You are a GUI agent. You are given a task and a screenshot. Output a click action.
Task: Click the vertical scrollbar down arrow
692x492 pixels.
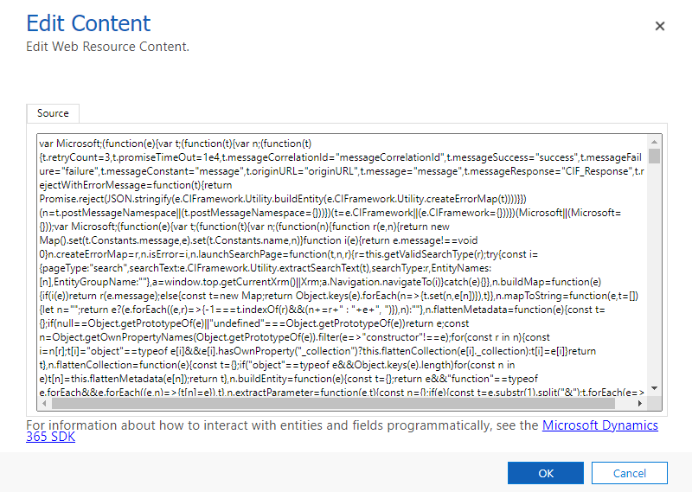click(655, 388)
